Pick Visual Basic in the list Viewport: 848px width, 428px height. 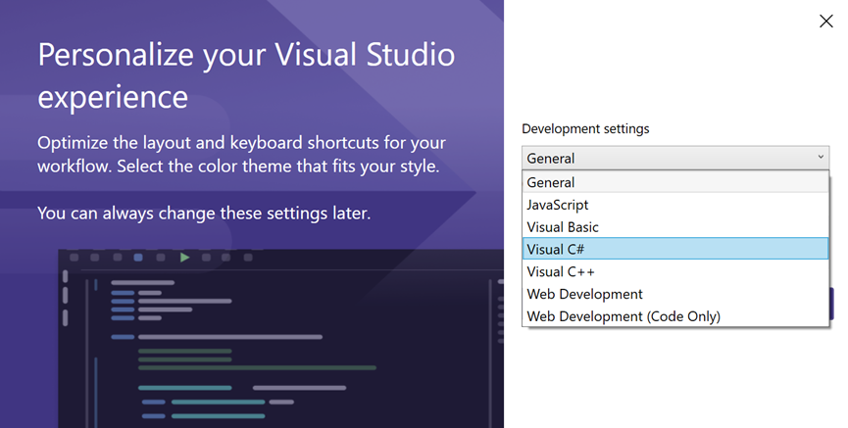coord(674,227)
